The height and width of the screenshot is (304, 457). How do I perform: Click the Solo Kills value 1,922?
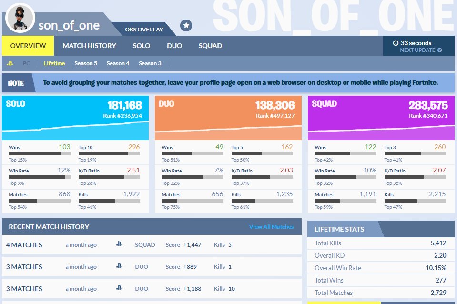tap(132, 194)
